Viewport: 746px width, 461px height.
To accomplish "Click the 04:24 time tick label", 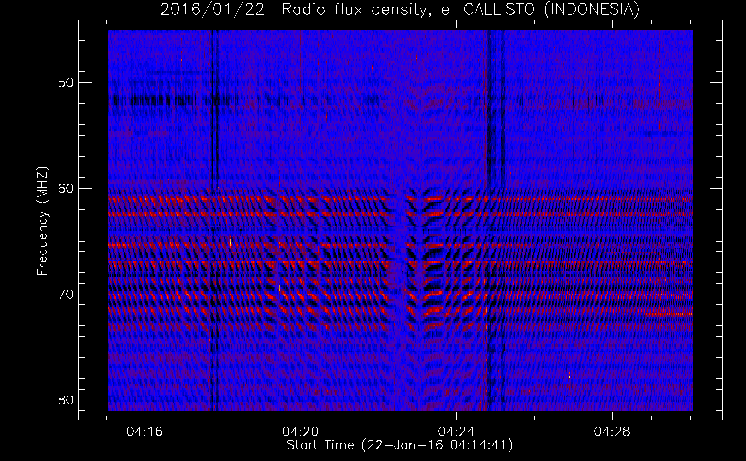I will pyautogui.click(x=456, y=432).
